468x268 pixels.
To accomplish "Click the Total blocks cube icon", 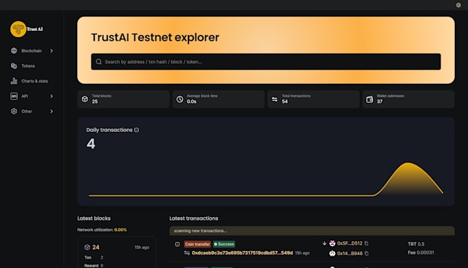I will click(x=85, y=99).
